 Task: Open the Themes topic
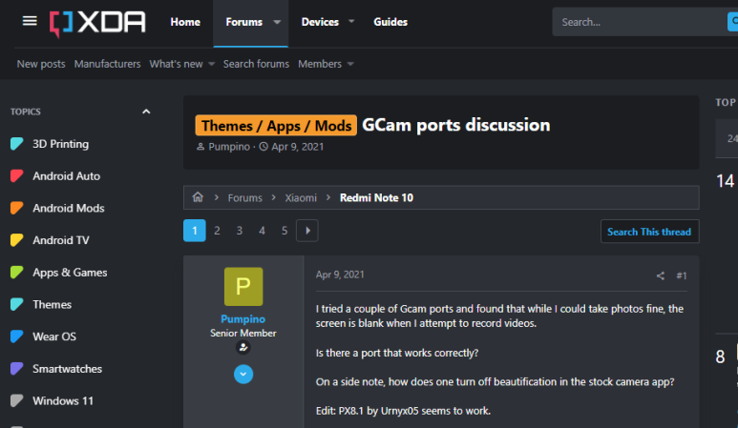point(53,304)
